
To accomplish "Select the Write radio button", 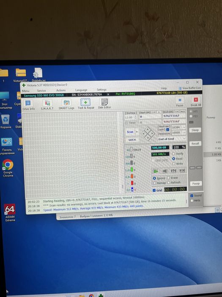I will click(x=173, y=164).
